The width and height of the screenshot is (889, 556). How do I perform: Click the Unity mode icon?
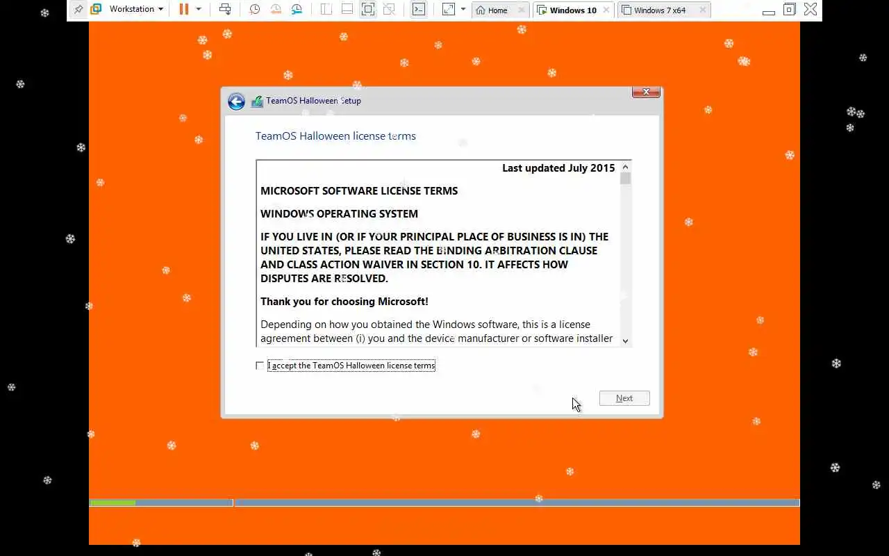click(390, 10)
